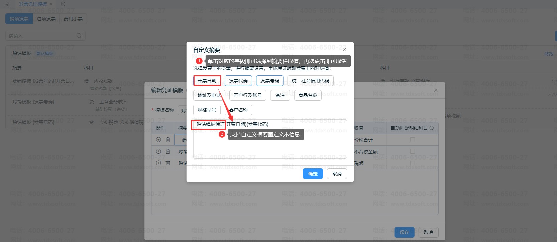Check the 价税合计 row auto-match checkbox
This screenshot has height=242, width=557.
click(413, 140)
